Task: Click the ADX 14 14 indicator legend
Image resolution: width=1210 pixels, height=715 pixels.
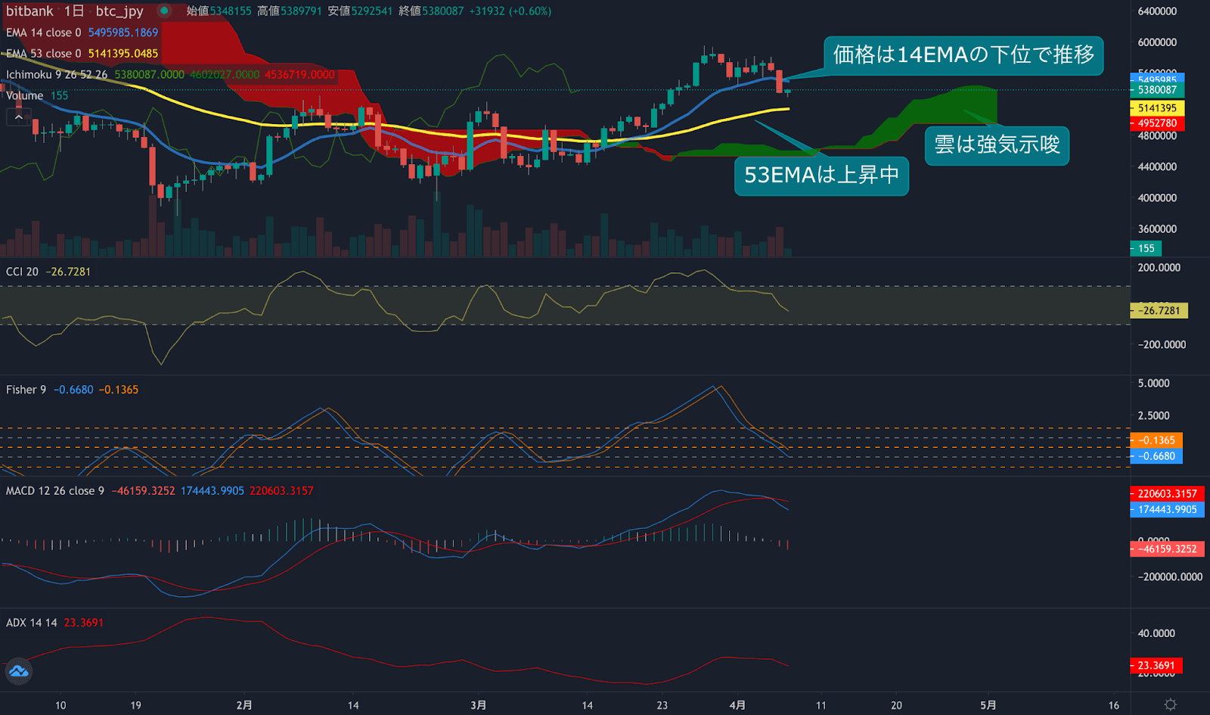Action: pos(31,623)
